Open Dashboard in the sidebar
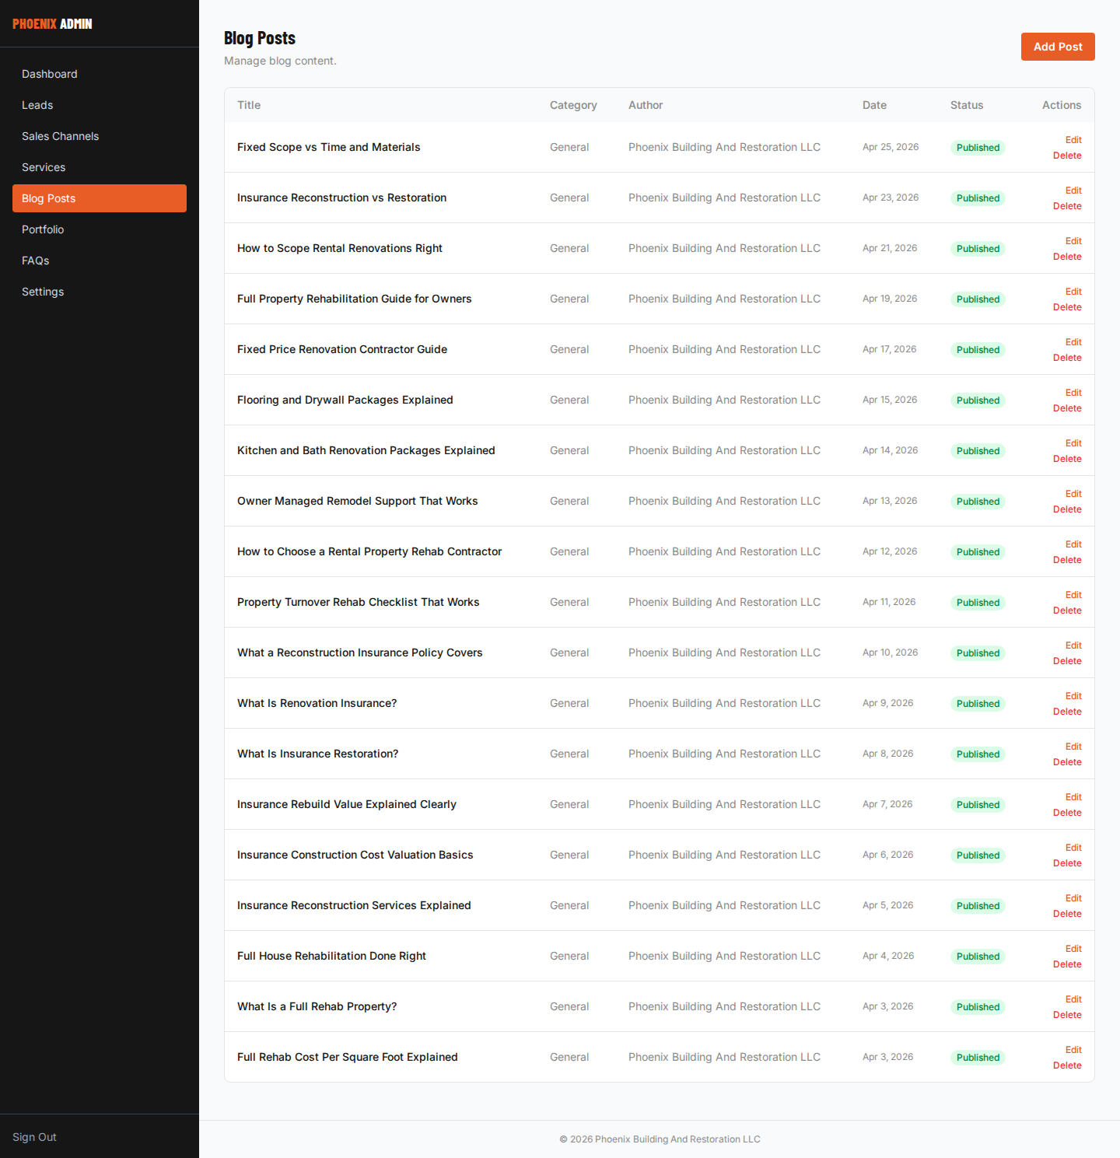Viewport: 1120px width, 1158px height. click(x=100, y=74)
